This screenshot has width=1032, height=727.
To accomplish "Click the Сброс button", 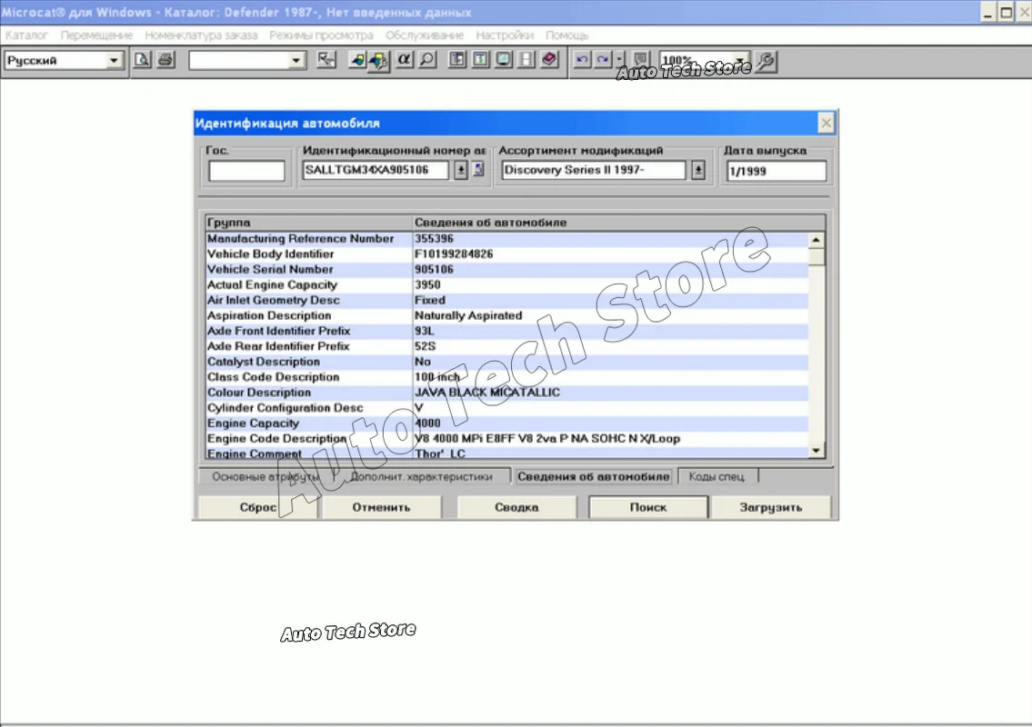I will pos(258,507).
